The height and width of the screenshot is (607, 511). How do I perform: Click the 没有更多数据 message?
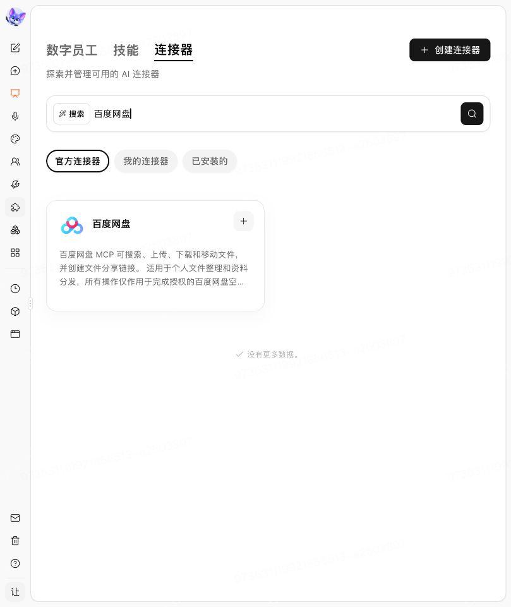pos(267,354)
